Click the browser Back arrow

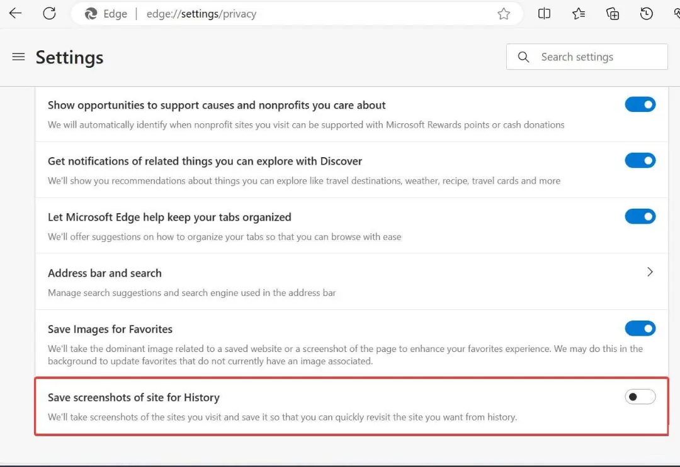point(15,13)
